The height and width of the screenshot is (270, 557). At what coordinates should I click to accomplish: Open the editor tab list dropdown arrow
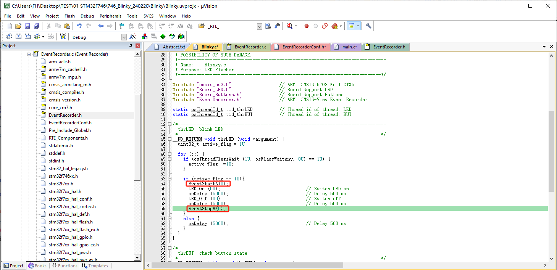point(544,47)
